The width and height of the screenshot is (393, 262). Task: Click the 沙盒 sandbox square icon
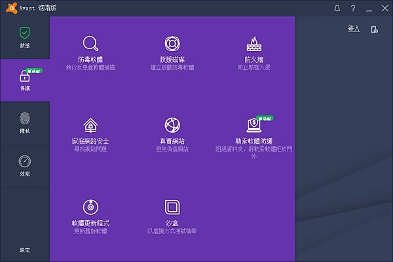pos(172,207)
